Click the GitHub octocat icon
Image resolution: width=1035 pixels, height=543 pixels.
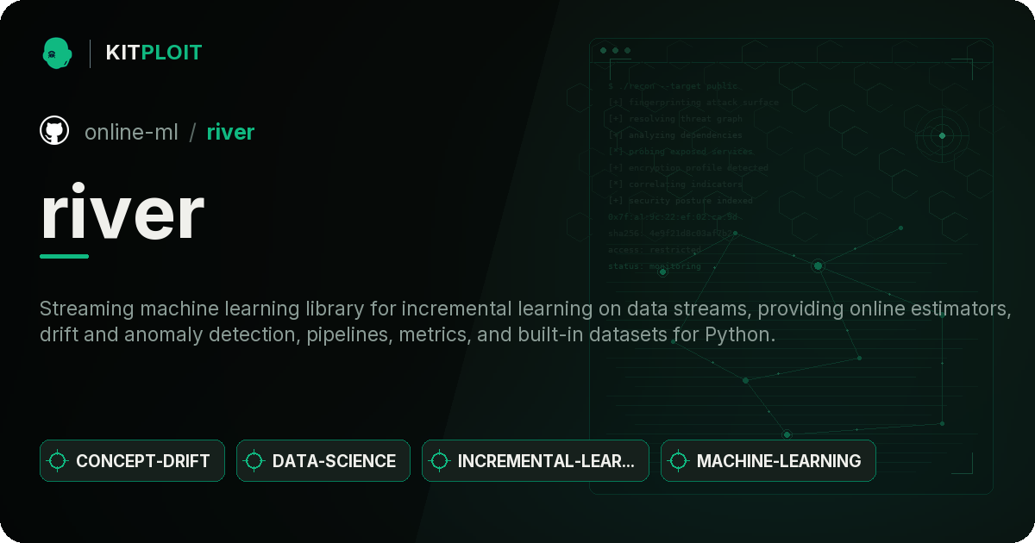pyautogui.click(x=54, y=131)
